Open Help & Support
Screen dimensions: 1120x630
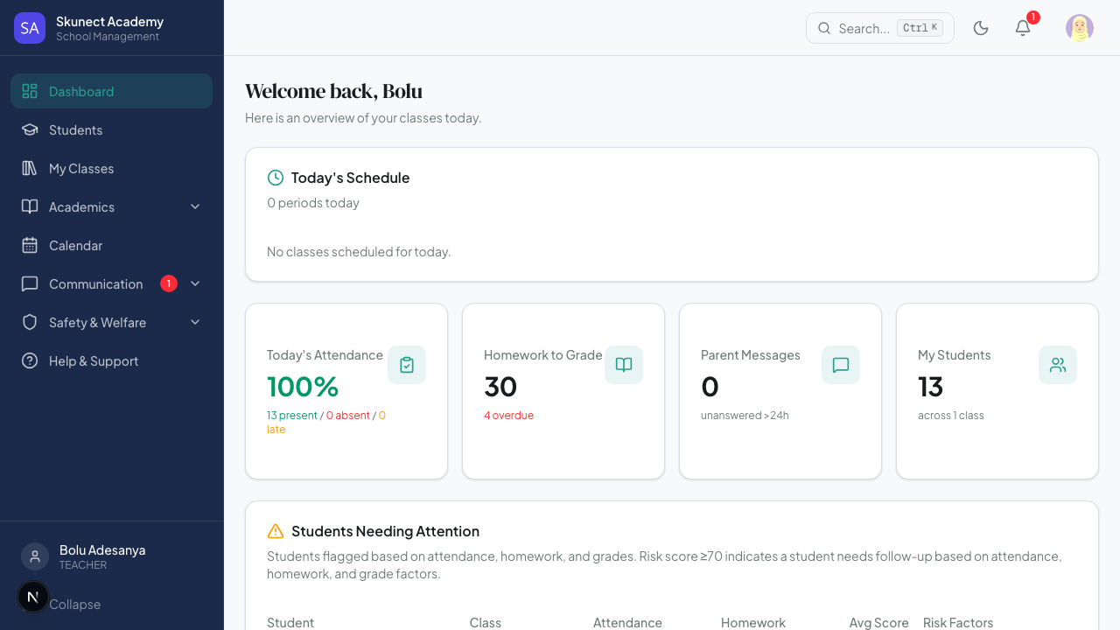[111, 360]
